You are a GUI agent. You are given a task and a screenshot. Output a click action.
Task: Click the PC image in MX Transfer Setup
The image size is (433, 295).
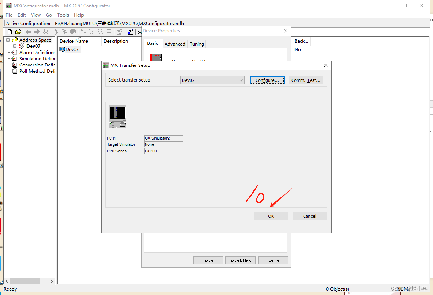coord(118,116)
